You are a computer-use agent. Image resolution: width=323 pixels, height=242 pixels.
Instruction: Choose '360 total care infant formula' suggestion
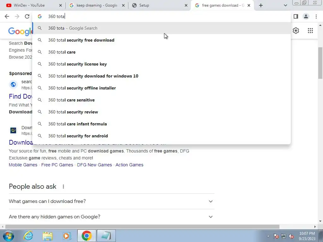(x=161, y=124)
